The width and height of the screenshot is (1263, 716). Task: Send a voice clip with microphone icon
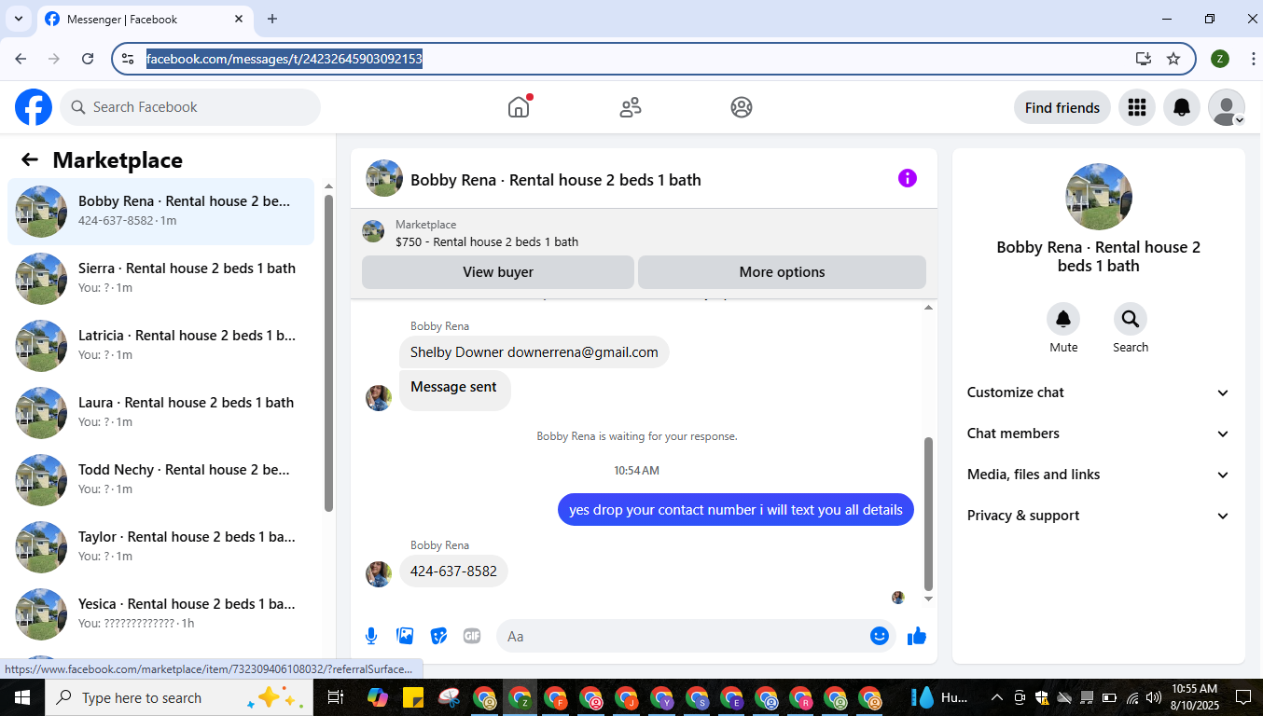tap(371, 636)
